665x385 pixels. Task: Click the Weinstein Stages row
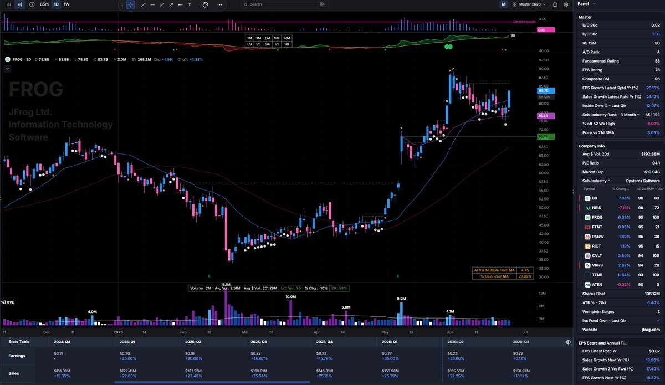tap(620, 311)
